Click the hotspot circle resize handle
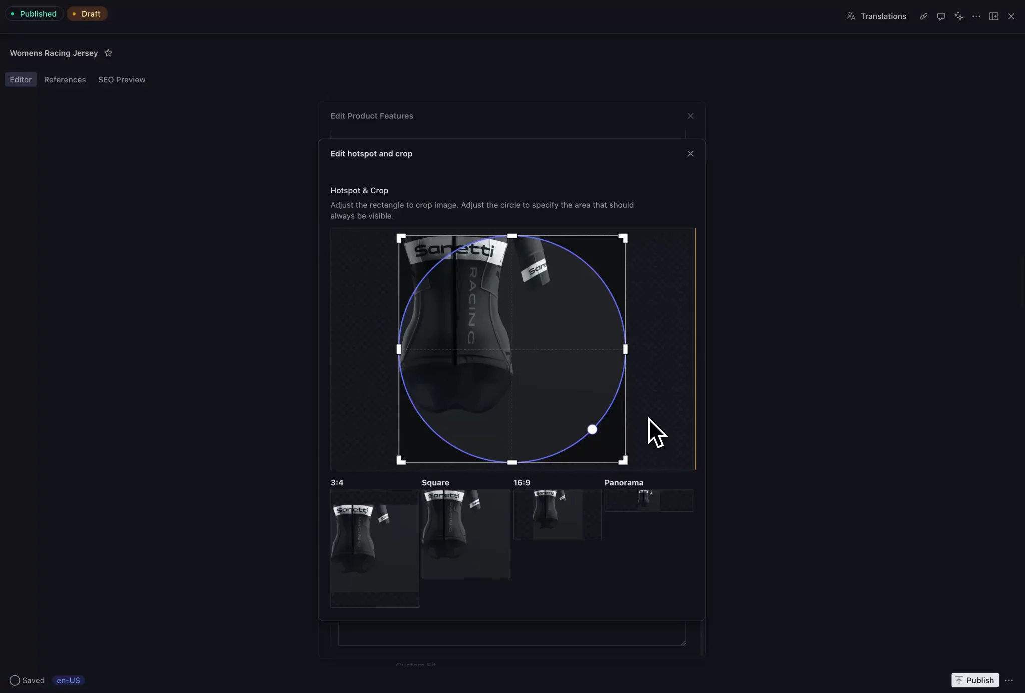This screenshot has width=1025, height=693. pos(592,429)
